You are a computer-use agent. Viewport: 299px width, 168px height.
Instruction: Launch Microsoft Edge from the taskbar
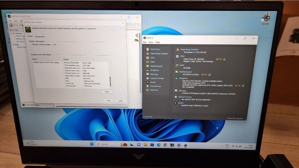(x=159, y=145)
